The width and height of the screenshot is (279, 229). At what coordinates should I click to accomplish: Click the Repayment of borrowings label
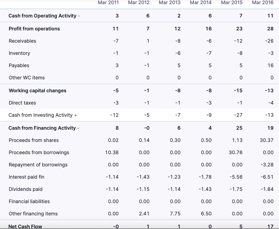point(38,165)
